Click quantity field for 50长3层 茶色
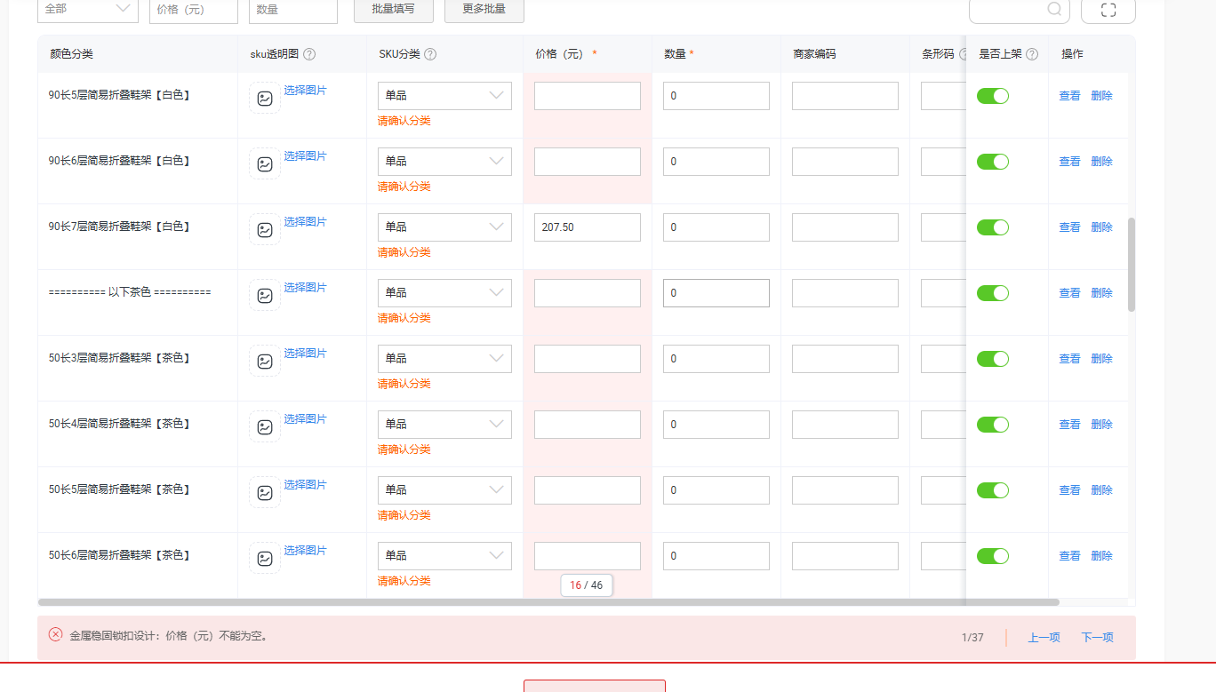The image size is (1216, 692). click(x=716, y=359)
